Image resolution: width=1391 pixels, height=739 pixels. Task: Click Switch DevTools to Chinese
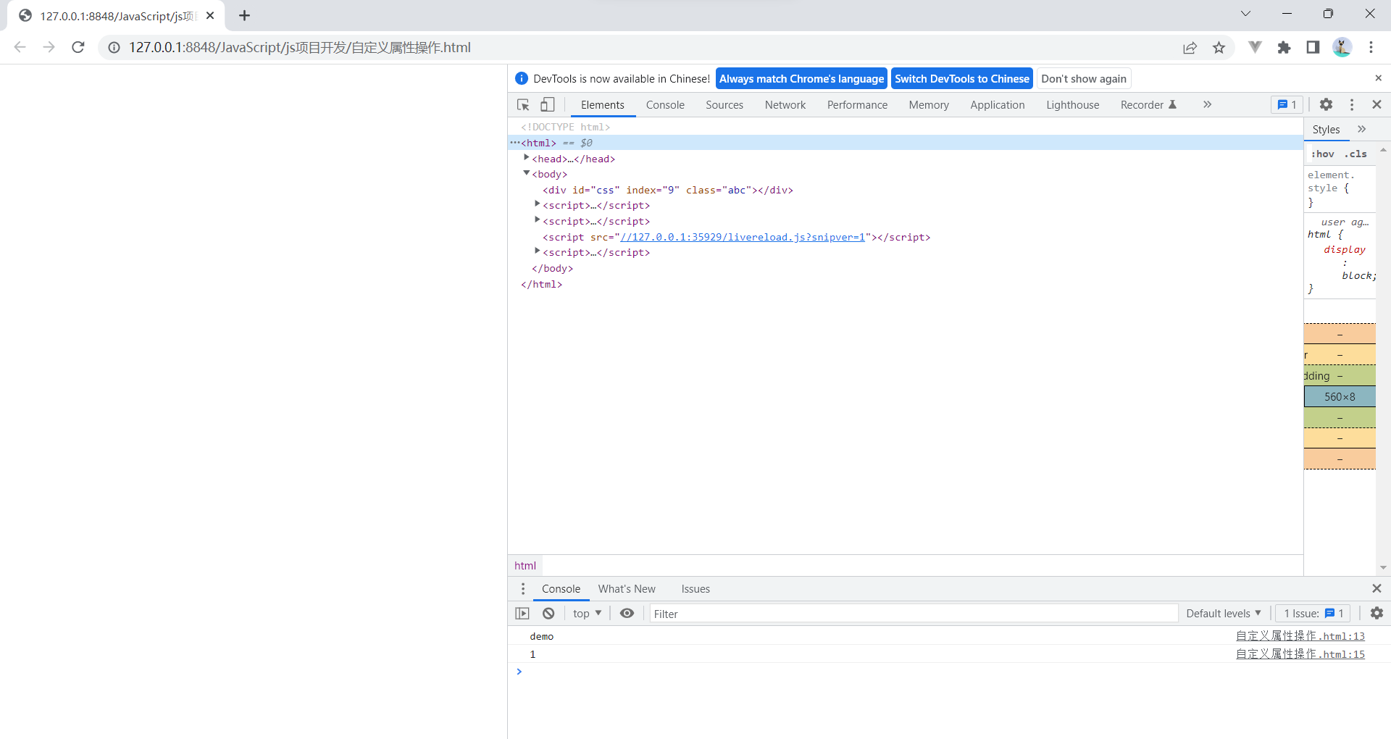(961, 78)
